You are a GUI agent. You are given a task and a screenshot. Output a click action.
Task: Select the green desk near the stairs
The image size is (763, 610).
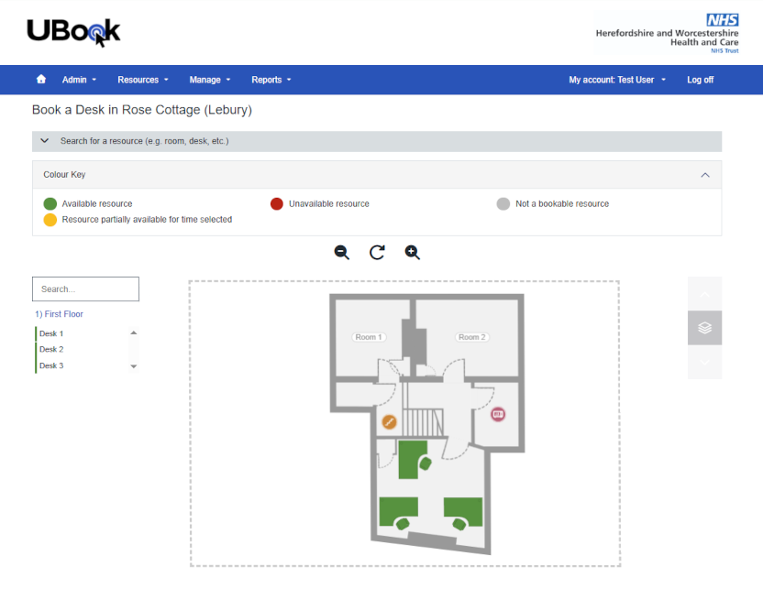tap(414, 460)
